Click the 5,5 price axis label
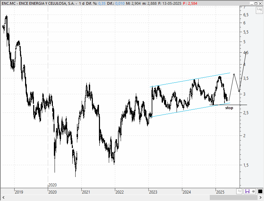The height and width of the screenshot is (201, 264). tap(246, 32)
